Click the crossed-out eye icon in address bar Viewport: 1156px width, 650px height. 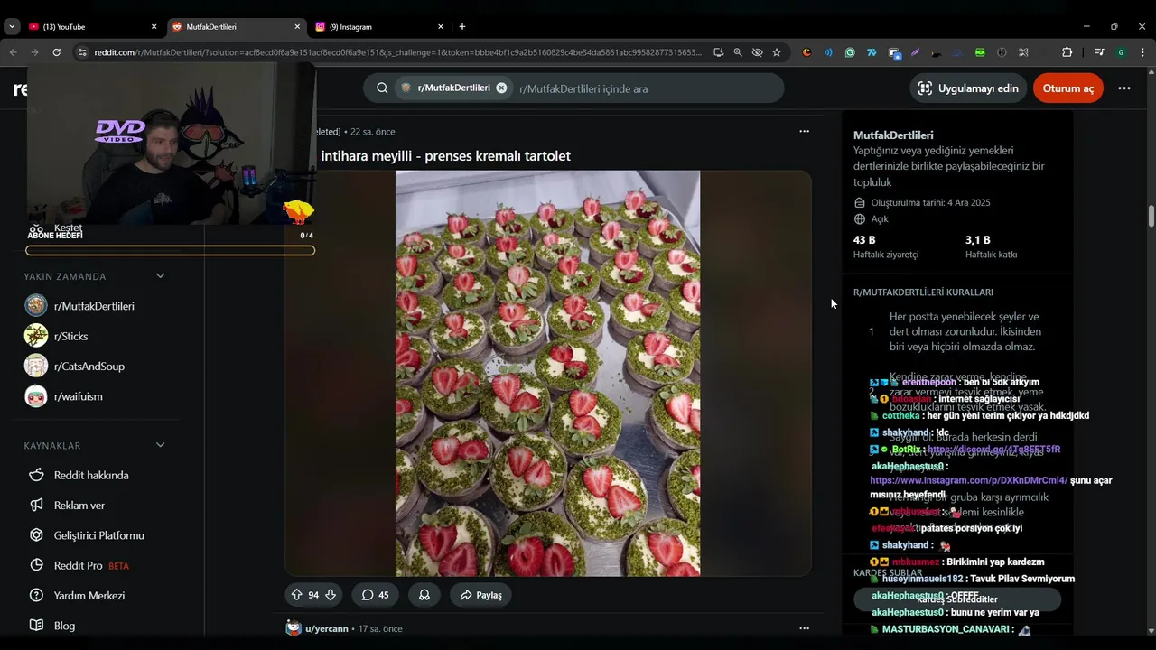coord(757,52)
